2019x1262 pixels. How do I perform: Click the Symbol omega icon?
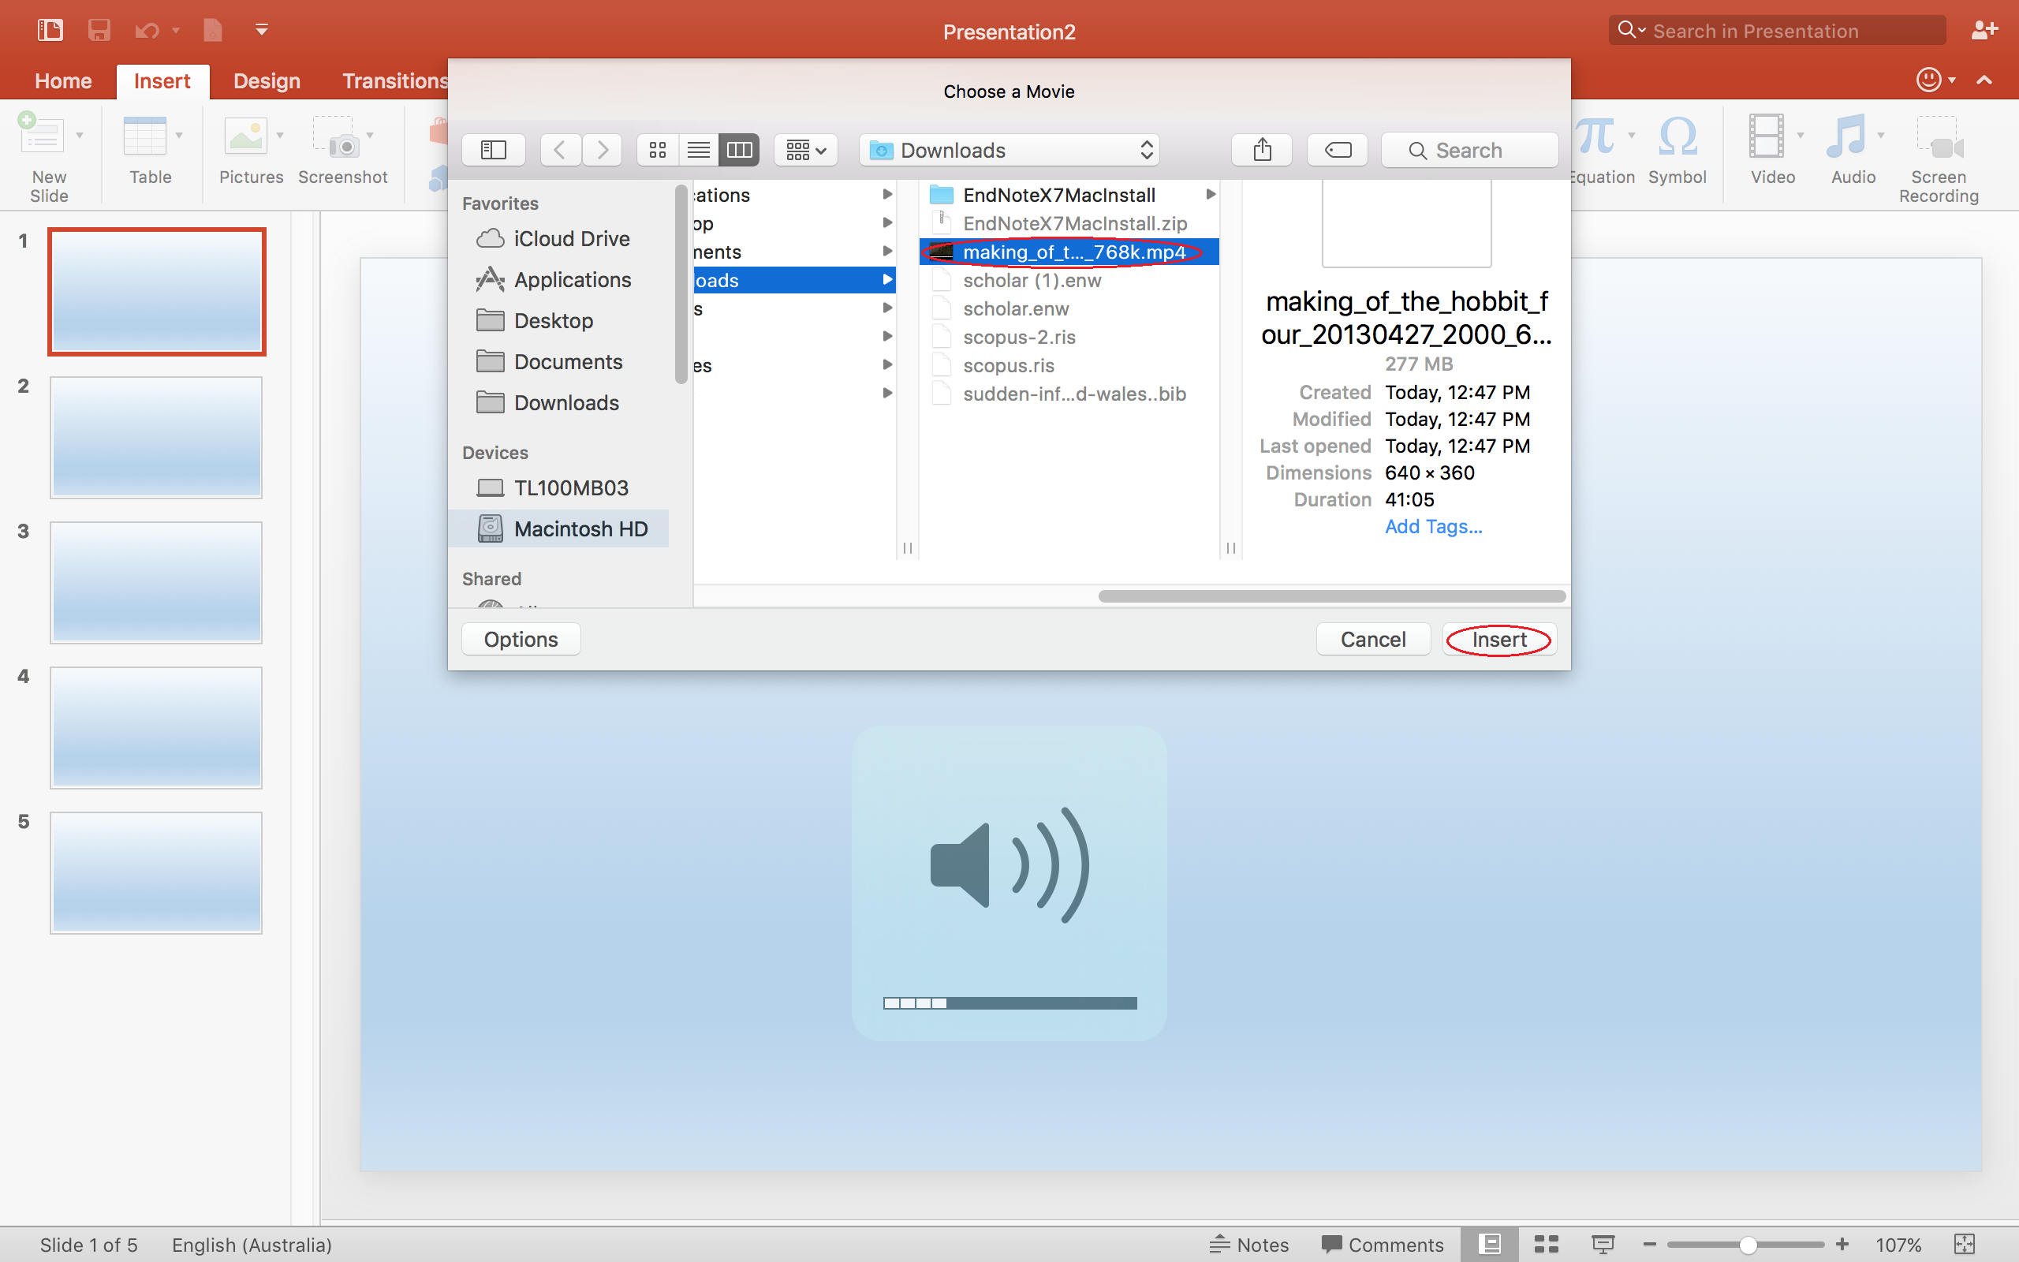(x=1678, y=136)
